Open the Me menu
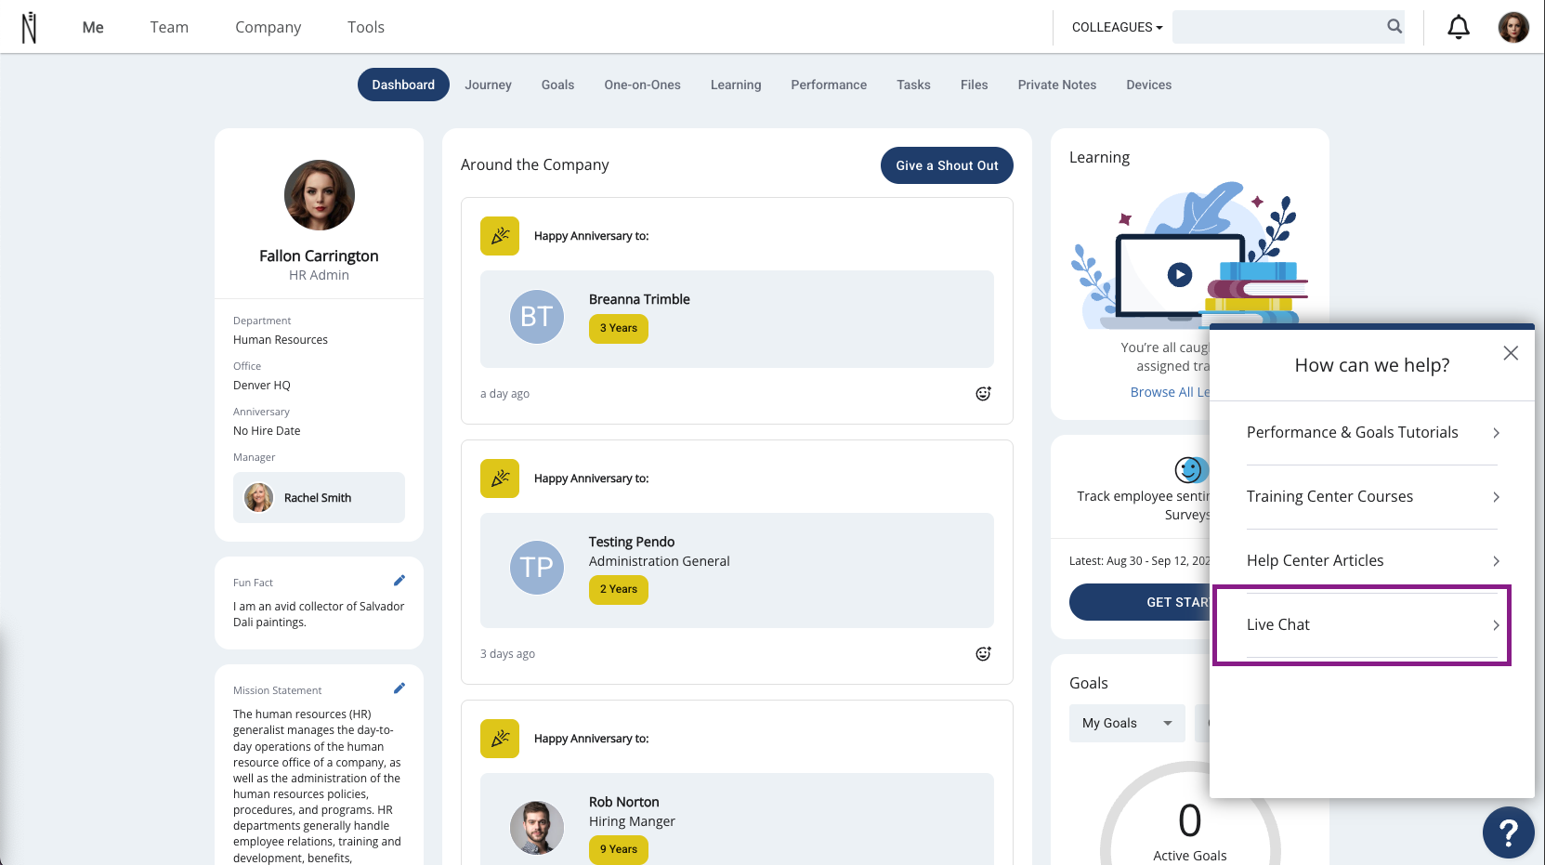The image size is (1545, 865). (x=93, y=27)
